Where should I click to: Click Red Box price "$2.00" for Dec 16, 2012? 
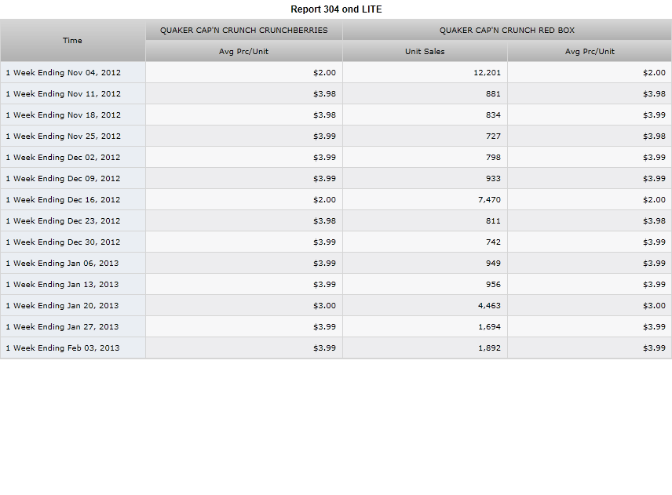[x=654, y=199]
